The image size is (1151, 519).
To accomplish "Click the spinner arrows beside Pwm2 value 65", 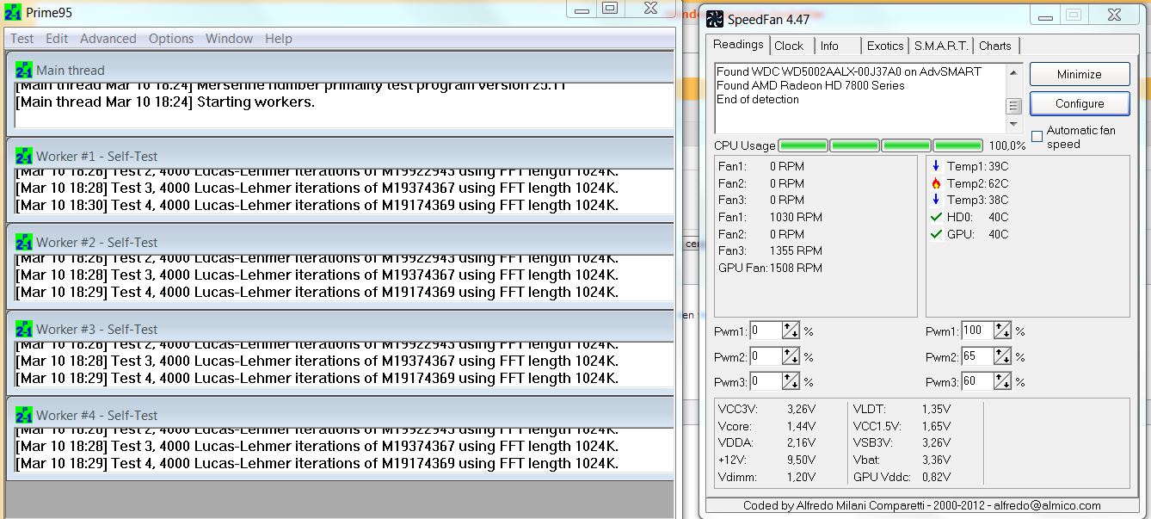I will click(1003, 356).
